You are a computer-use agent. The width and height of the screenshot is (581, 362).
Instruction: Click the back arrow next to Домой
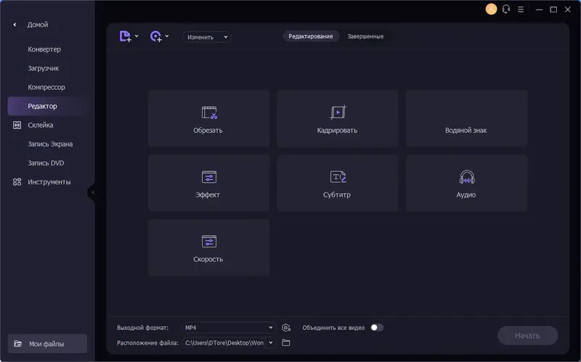[15, 25]
